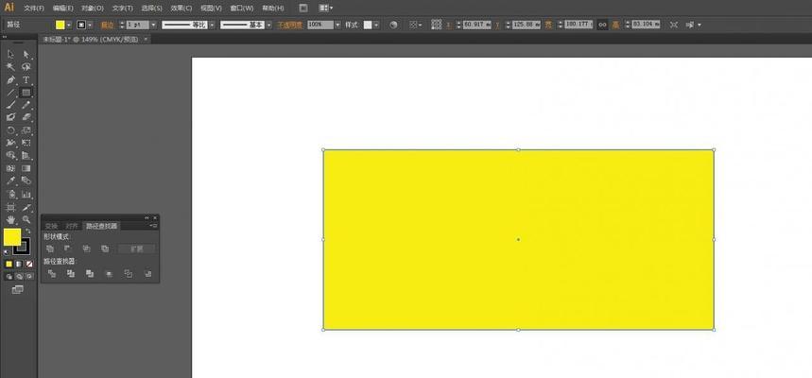Open opacity percentage dropdown
The height and width of the screenshot is (378, 812).
tap(337, 25)
